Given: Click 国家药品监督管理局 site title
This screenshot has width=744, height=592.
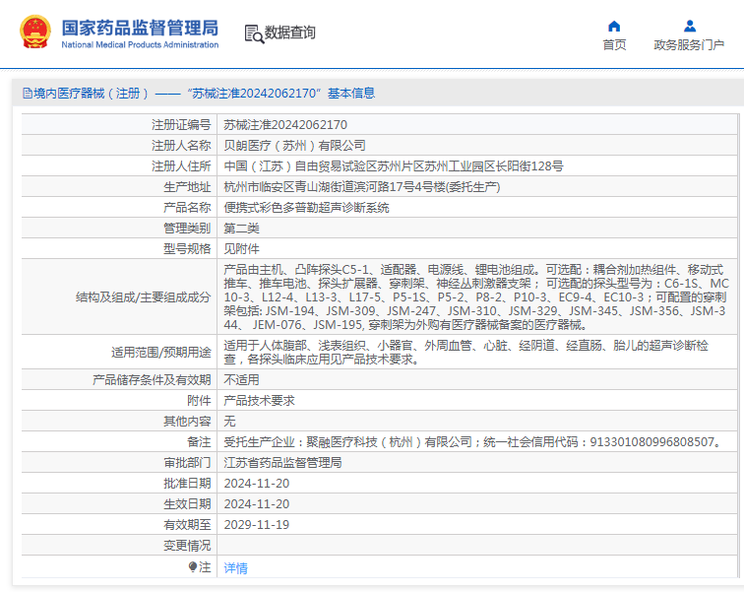Looking at the screenshot, I should coord(140,28).
